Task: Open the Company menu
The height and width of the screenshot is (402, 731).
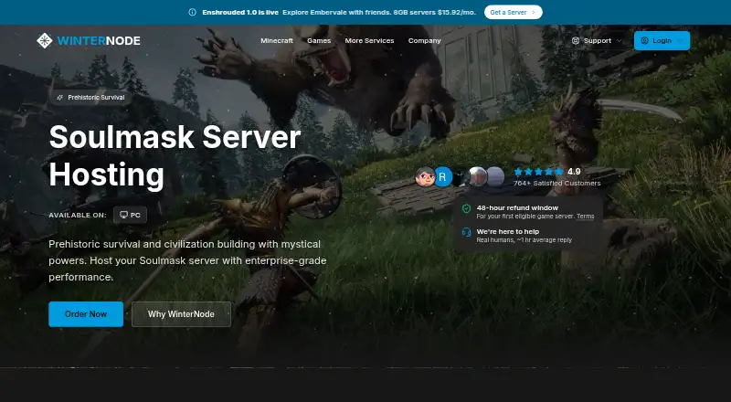Action: click(424, 40)
